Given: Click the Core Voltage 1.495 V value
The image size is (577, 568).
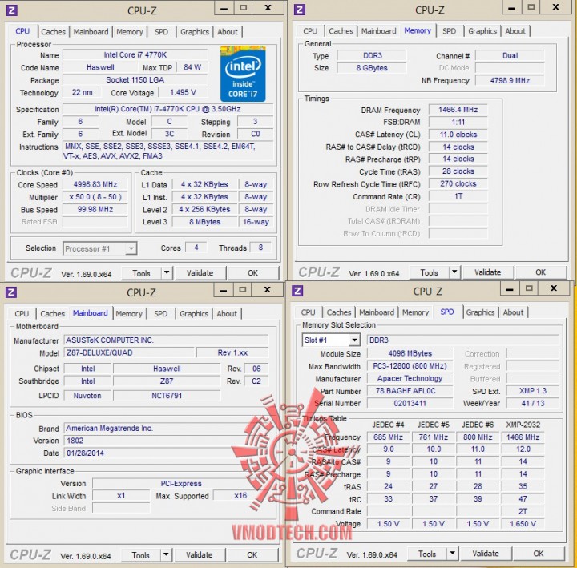Looking at the screenshot, I should point(183,92).
